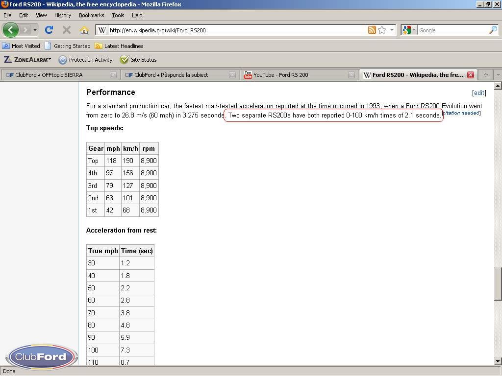Check ZoneAlarm Site Status
Viewport: 502px width, 376px height.
[x=139, y=60]
